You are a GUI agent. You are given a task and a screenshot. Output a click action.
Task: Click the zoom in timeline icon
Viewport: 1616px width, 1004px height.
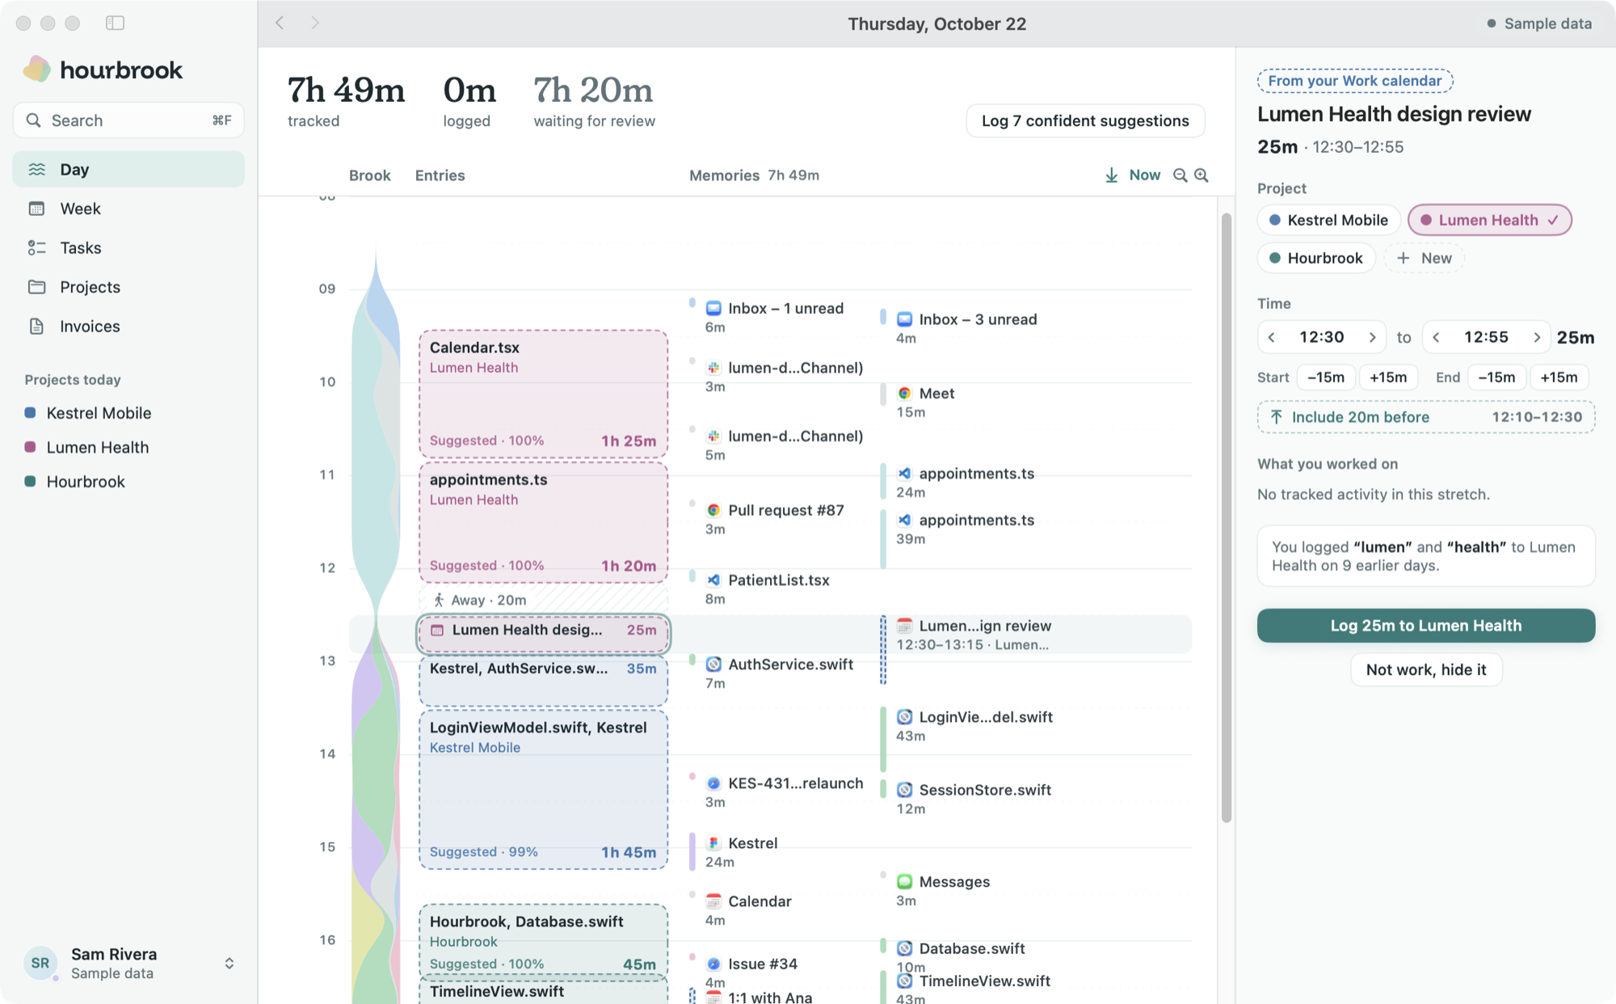coord(1201,175)
